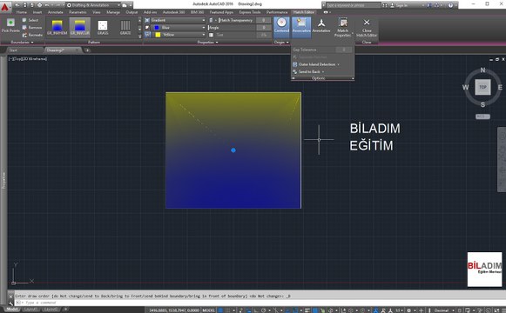Click the Remove boundary objects button
The image size is (506, 313).
32,27
